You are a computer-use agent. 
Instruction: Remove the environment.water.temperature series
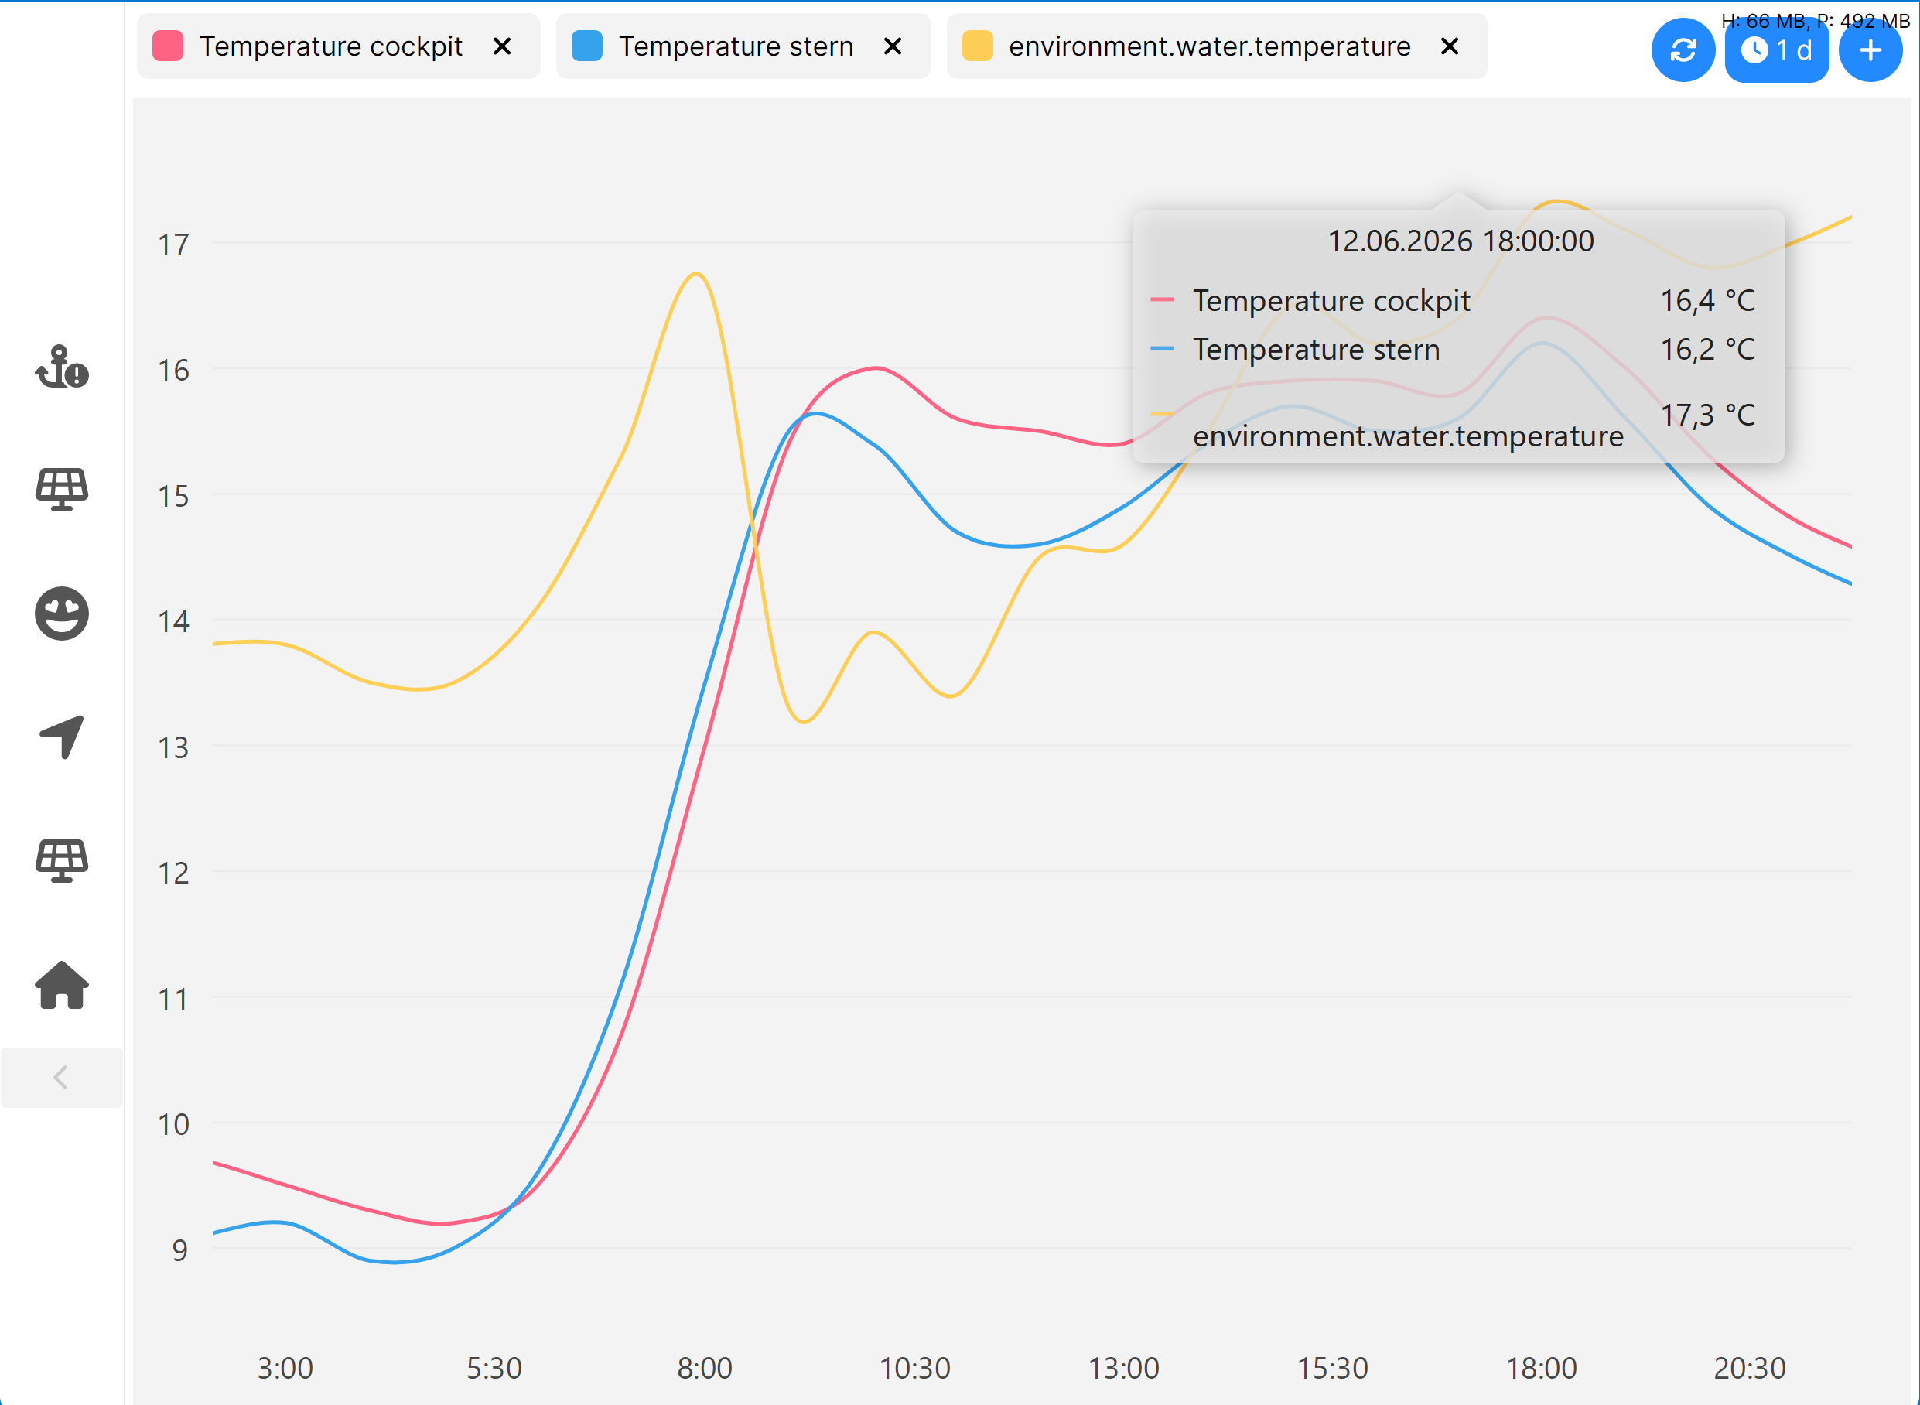(x=1450, y=46)
